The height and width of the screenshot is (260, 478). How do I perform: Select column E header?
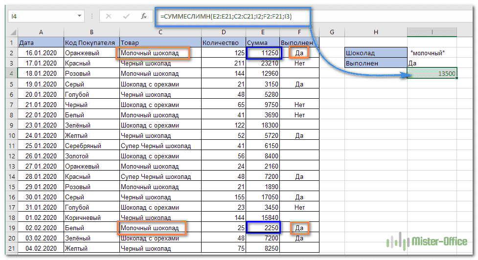pos(263,32)
